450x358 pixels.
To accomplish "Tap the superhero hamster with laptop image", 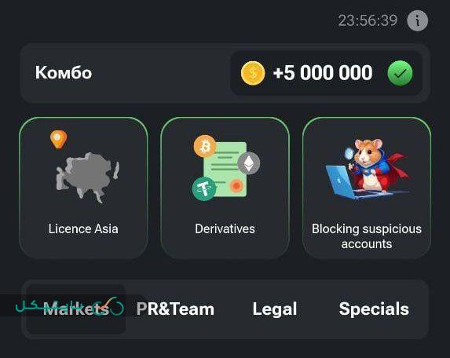I will pos(368,169).
